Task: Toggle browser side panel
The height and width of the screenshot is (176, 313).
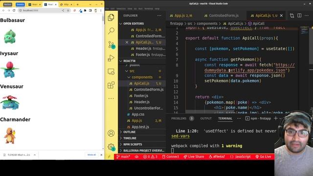Action: pos(90,10)
